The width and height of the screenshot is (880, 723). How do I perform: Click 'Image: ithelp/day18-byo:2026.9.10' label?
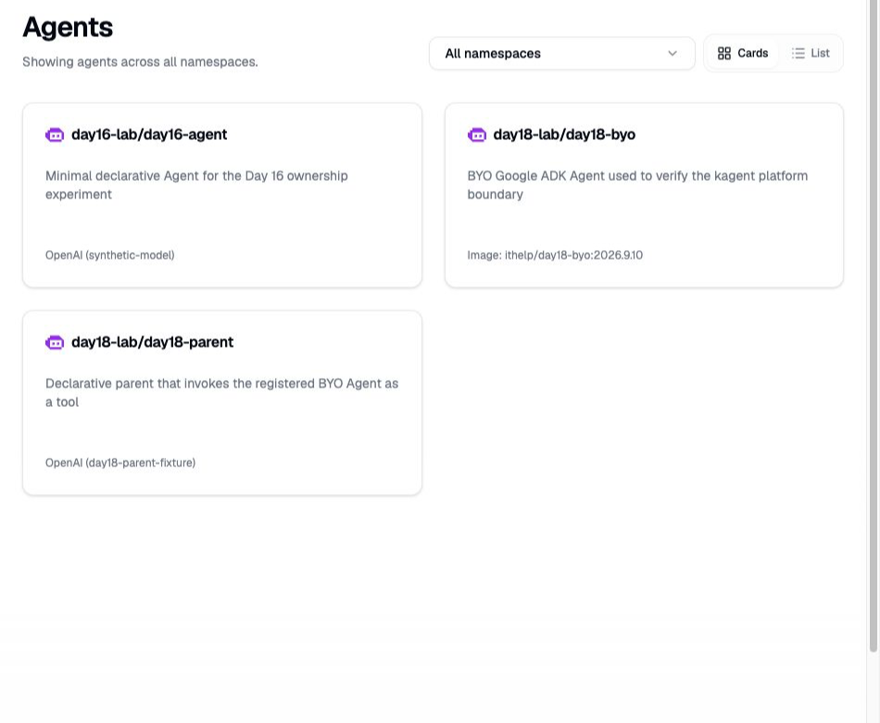[x=555, y=255]
